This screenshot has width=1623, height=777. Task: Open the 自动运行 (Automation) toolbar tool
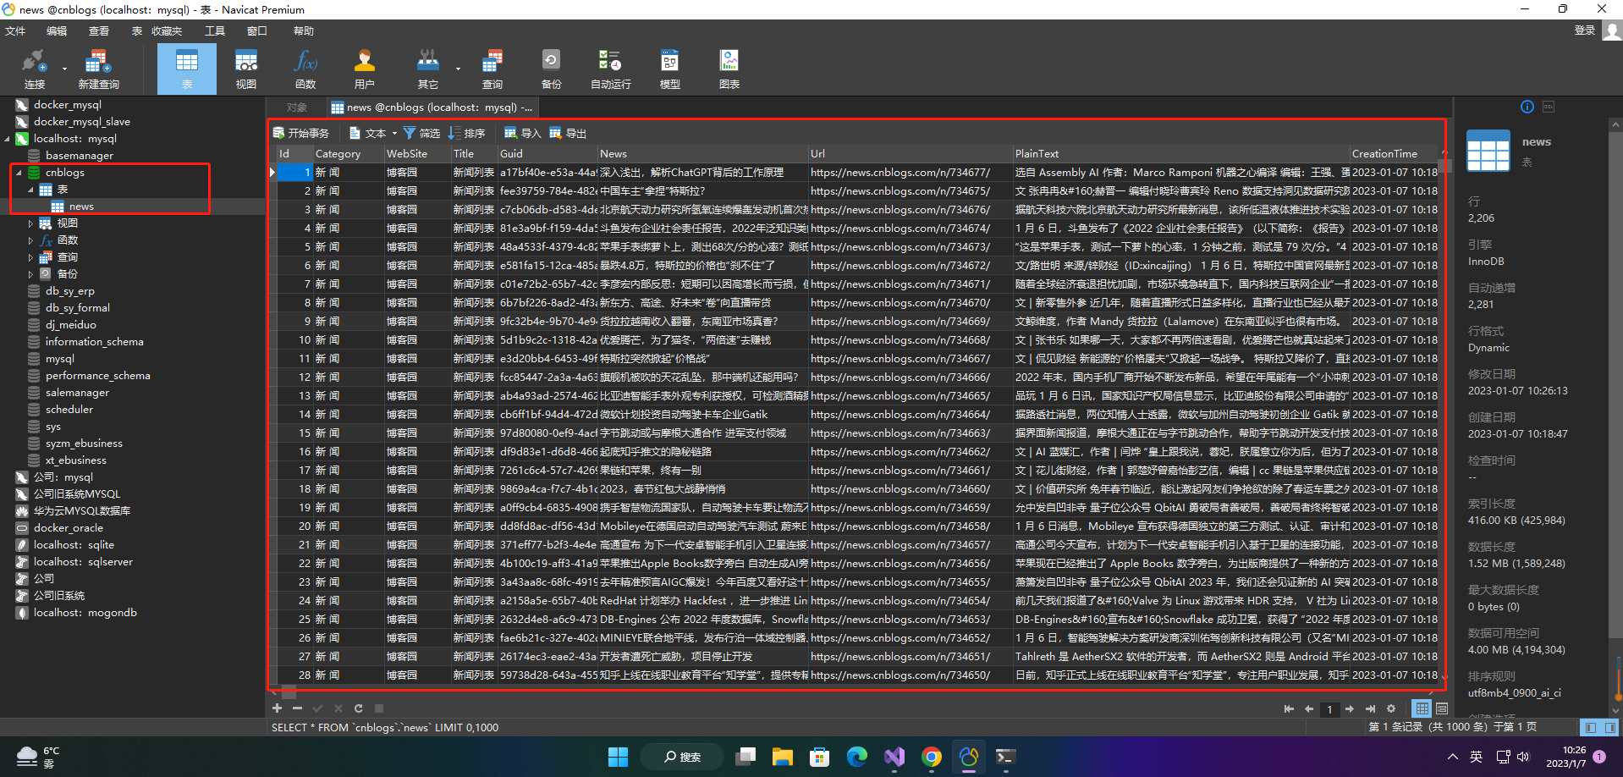pos(610,69)
